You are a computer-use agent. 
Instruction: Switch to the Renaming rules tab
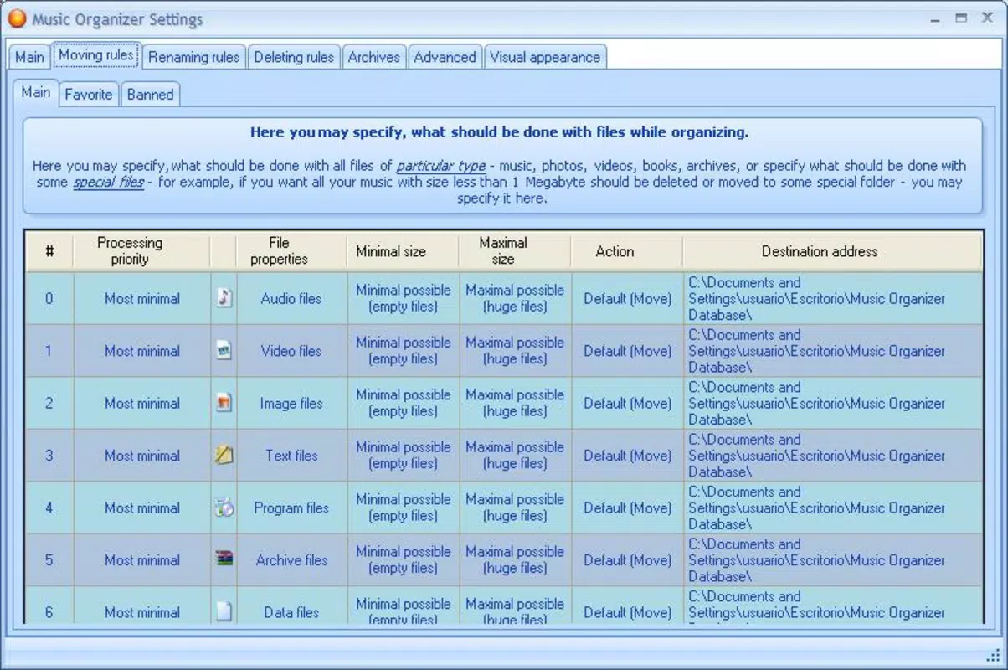tap(193, 57)
